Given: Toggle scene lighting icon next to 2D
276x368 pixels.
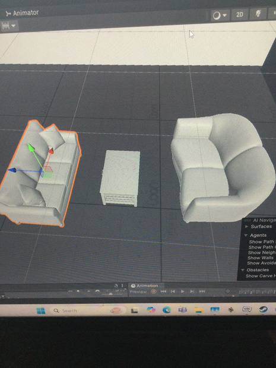Looking at the screenshot, I should (x=258, y=14).
